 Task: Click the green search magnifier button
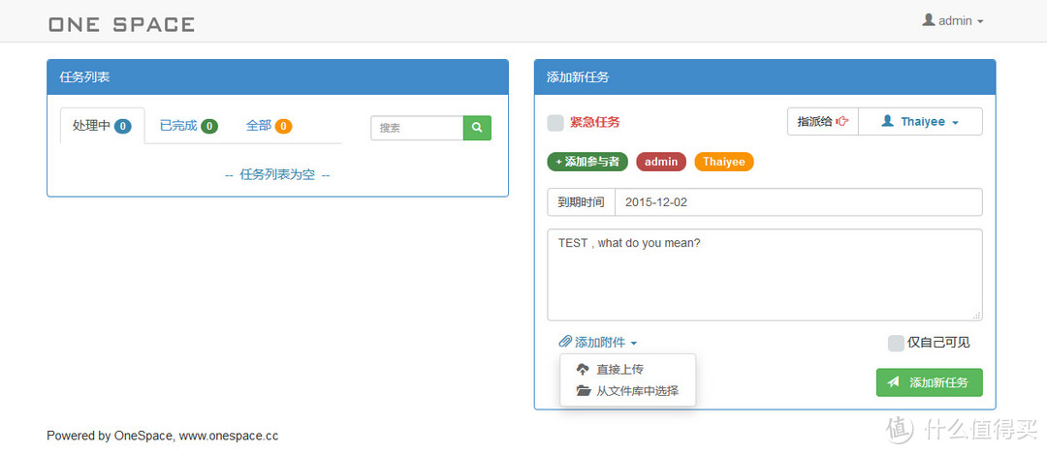coord(477,128)
